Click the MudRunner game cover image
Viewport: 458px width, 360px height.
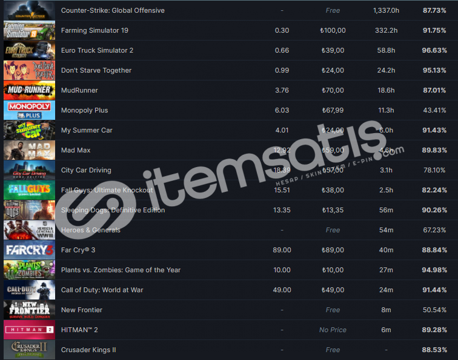[x=29, y=90]
